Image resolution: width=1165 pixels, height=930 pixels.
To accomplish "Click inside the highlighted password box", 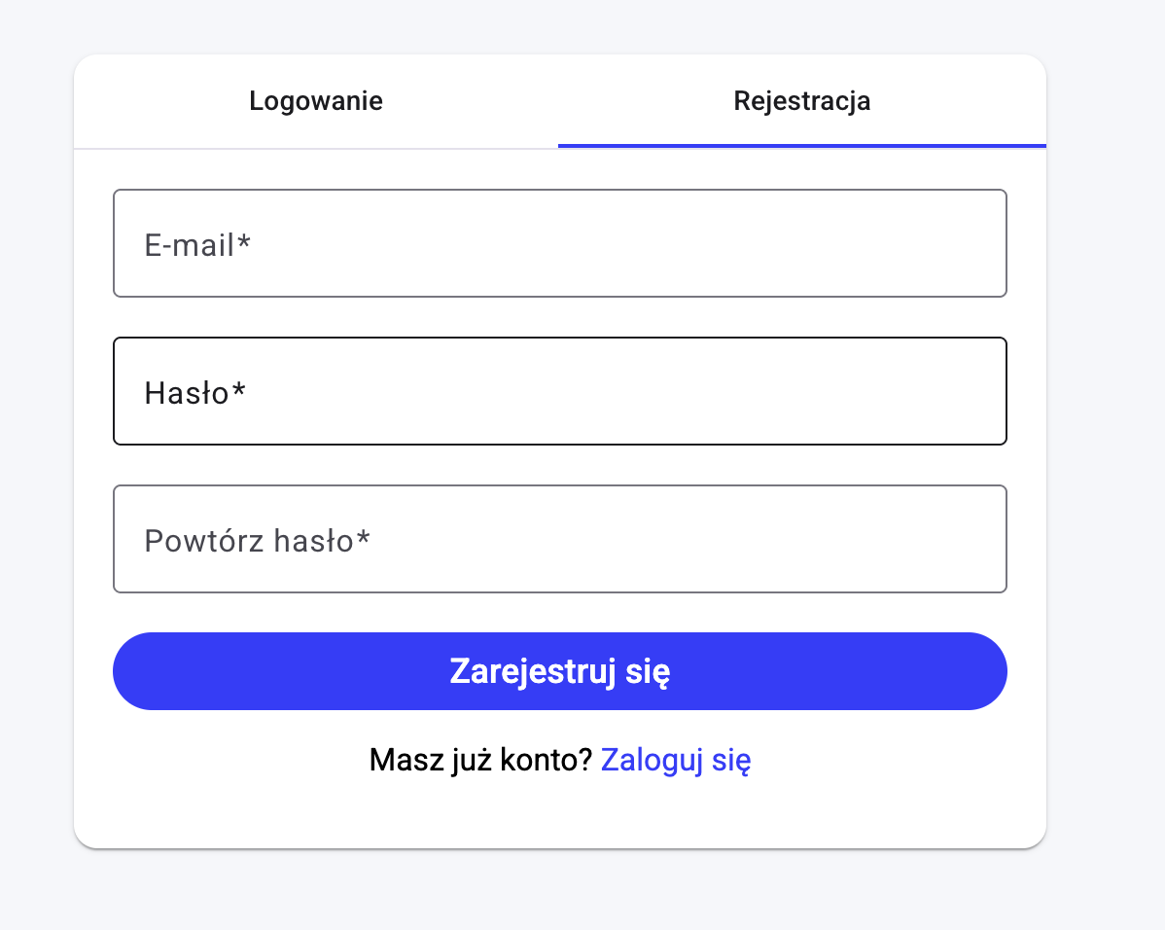I will point(560,390).
